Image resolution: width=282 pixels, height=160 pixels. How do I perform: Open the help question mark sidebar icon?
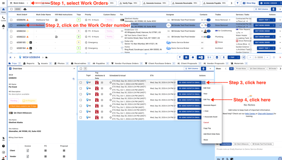coord(3,146)
